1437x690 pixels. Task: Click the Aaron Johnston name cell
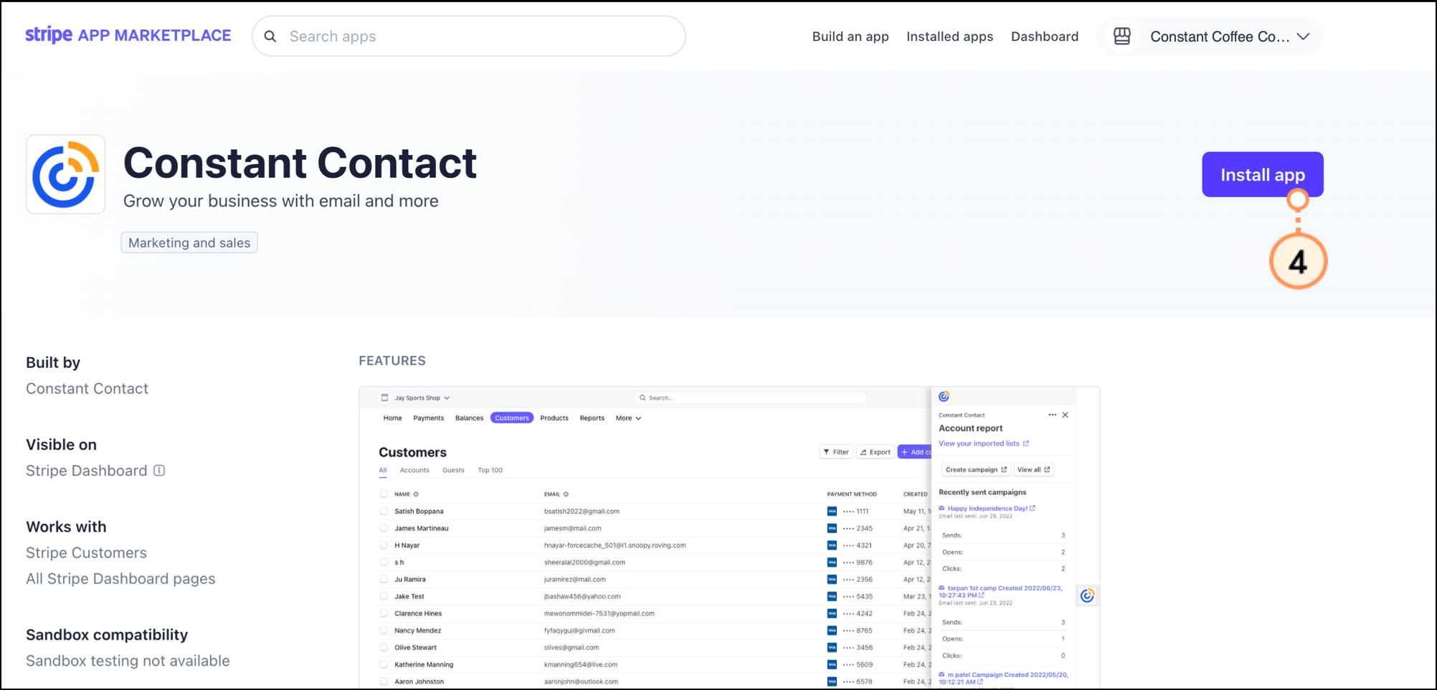tap(419, 681)
